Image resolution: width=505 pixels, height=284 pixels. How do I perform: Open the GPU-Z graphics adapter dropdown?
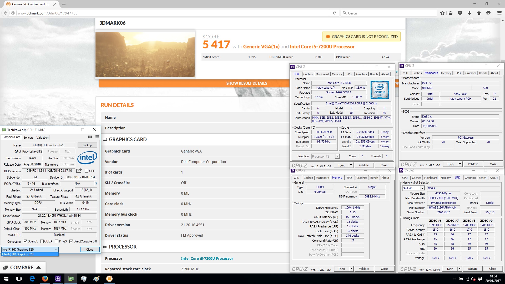pyautogui.click(x=30, y=249)
